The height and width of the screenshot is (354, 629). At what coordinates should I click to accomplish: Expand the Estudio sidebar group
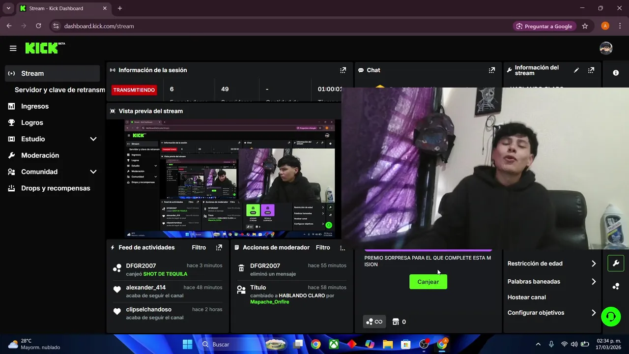(93, 139)
